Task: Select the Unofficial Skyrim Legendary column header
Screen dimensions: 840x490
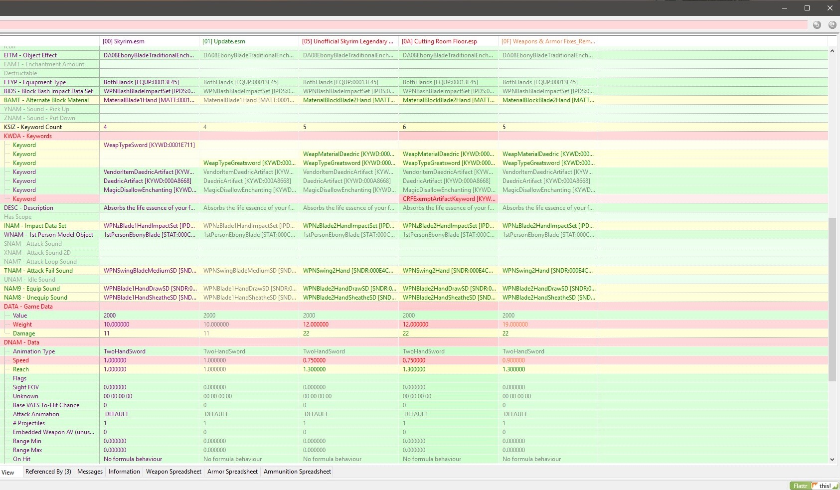Action: (349, 41)
